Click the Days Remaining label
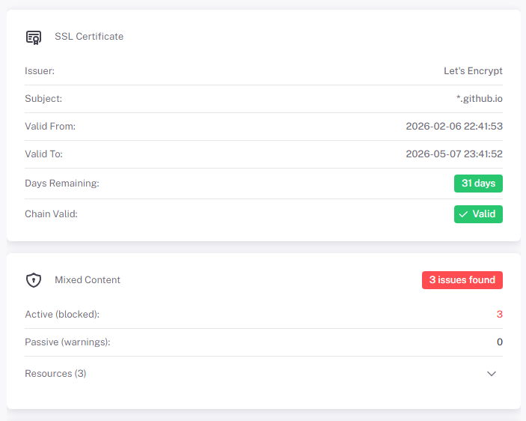 (x=61, y=184)
